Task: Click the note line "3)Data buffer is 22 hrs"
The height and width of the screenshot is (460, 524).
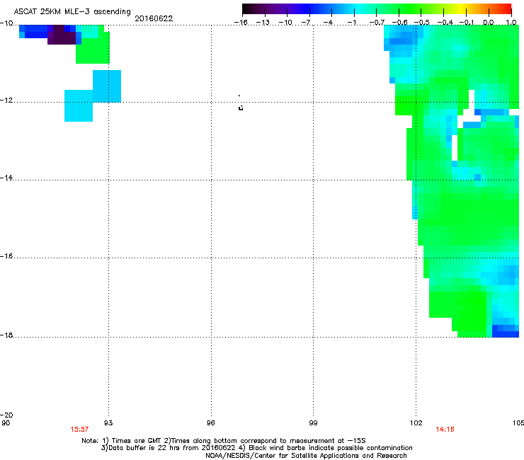Action: pos(256,448)
